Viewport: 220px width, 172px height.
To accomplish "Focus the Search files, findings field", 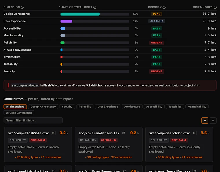I will tap(33, 120).
